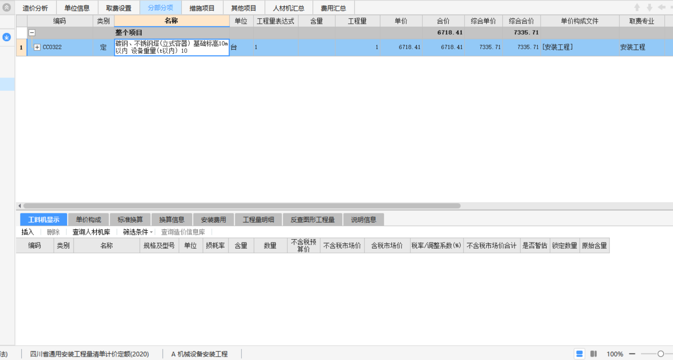Click the blue download arrow sidebar icon

pyautogui.click(x=7, y=37)
